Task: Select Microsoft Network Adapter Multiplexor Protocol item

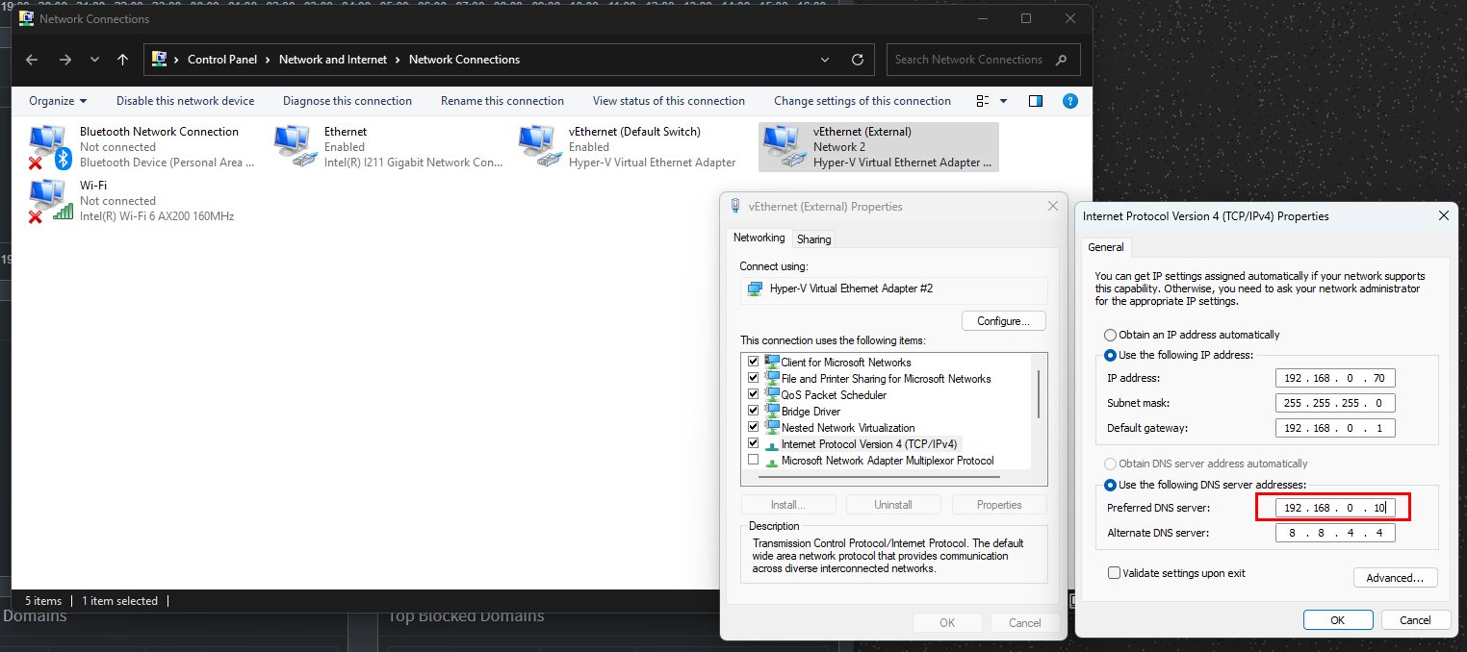Action: 888,461
